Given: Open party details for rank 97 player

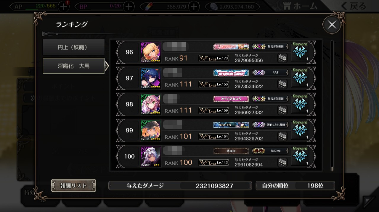Looking at the screenshot, I should point(282,84).
